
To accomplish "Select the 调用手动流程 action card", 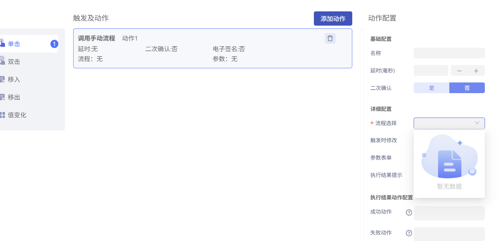I will [x=212, y=48].
